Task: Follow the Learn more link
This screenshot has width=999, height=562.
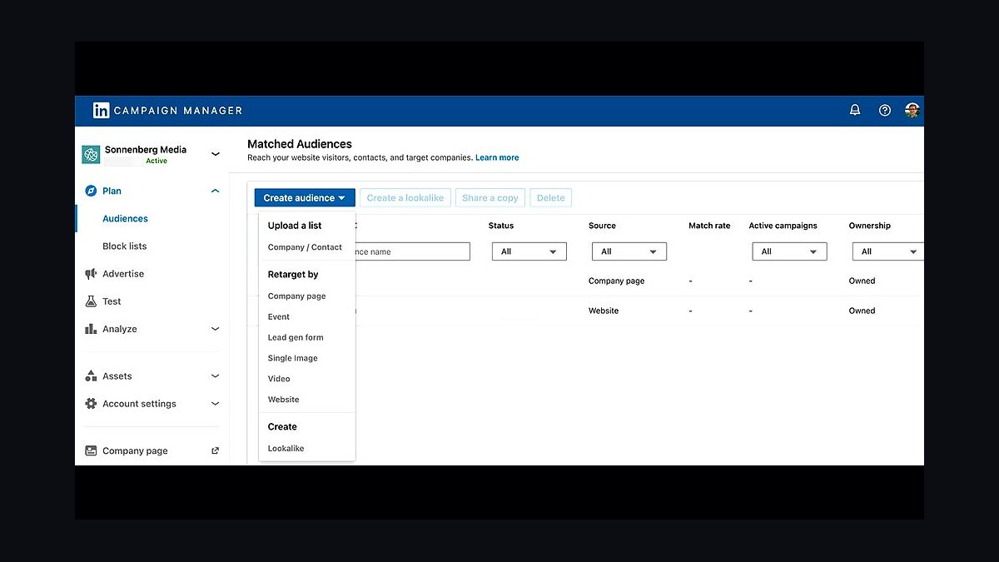Action: tap(497, 157)
